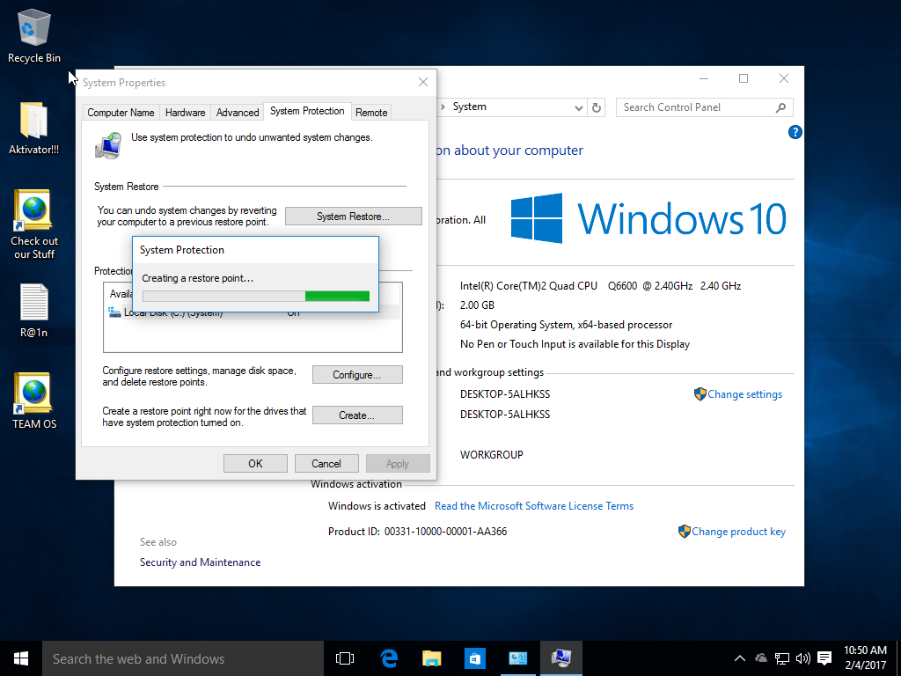The height and width of the screenshot is (676, 901).
Task: Click the search magnifier in Control Panel
Action: point(780,107)
